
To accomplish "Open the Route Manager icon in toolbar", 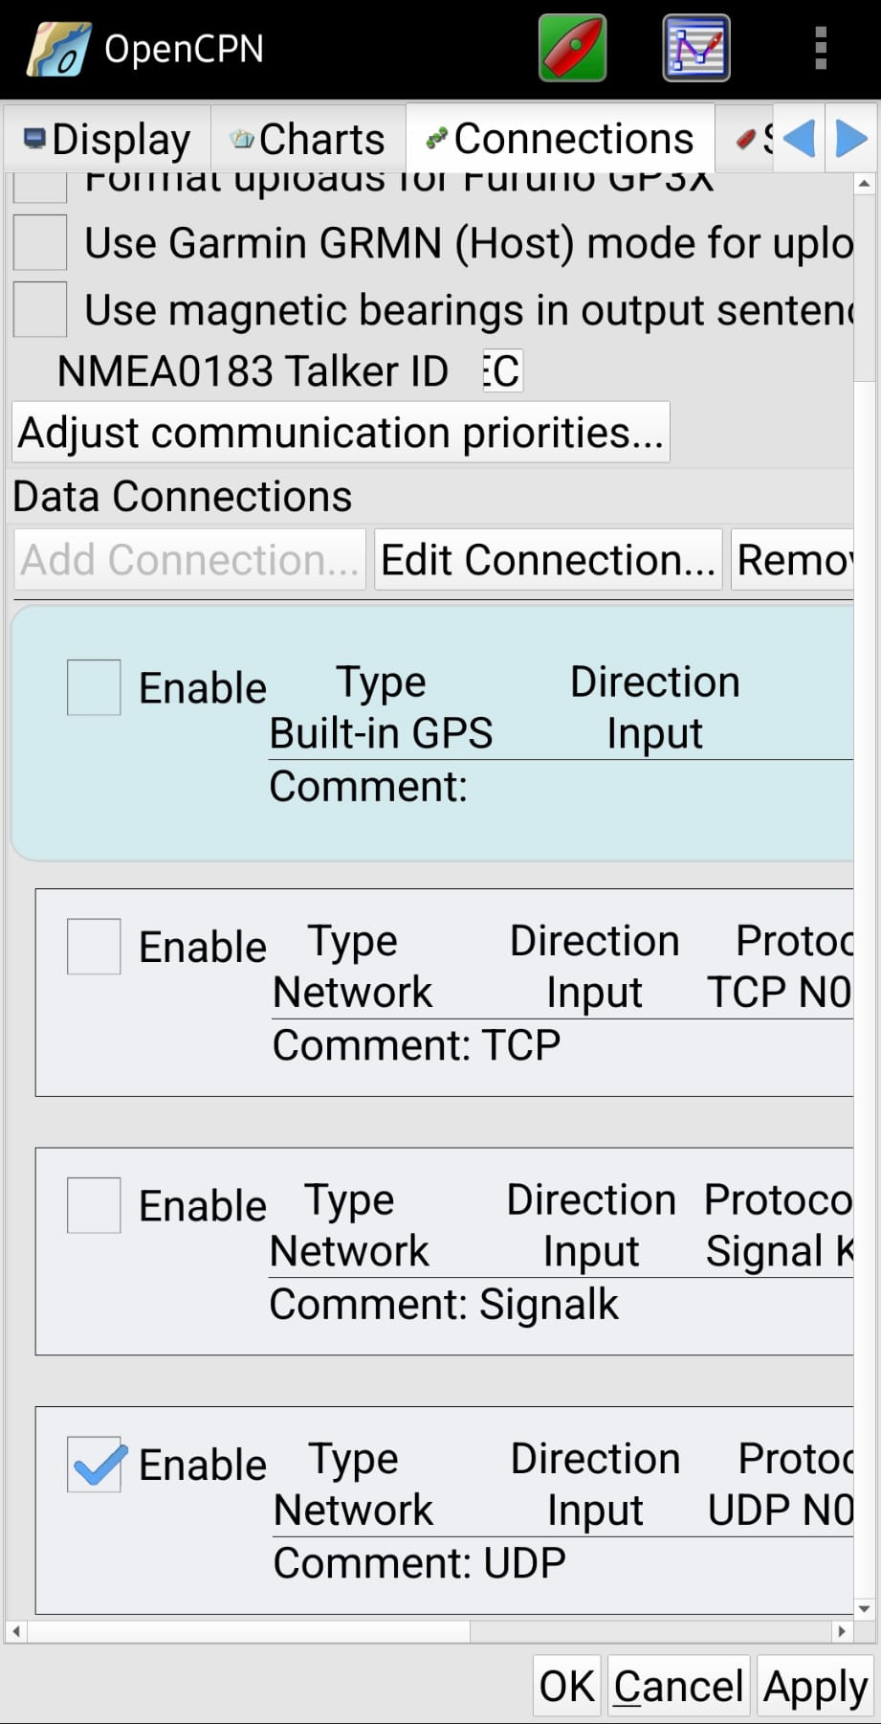I will [695, 46].
